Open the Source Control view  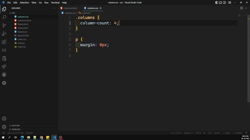pyautogui.click(x=4, y=25)
